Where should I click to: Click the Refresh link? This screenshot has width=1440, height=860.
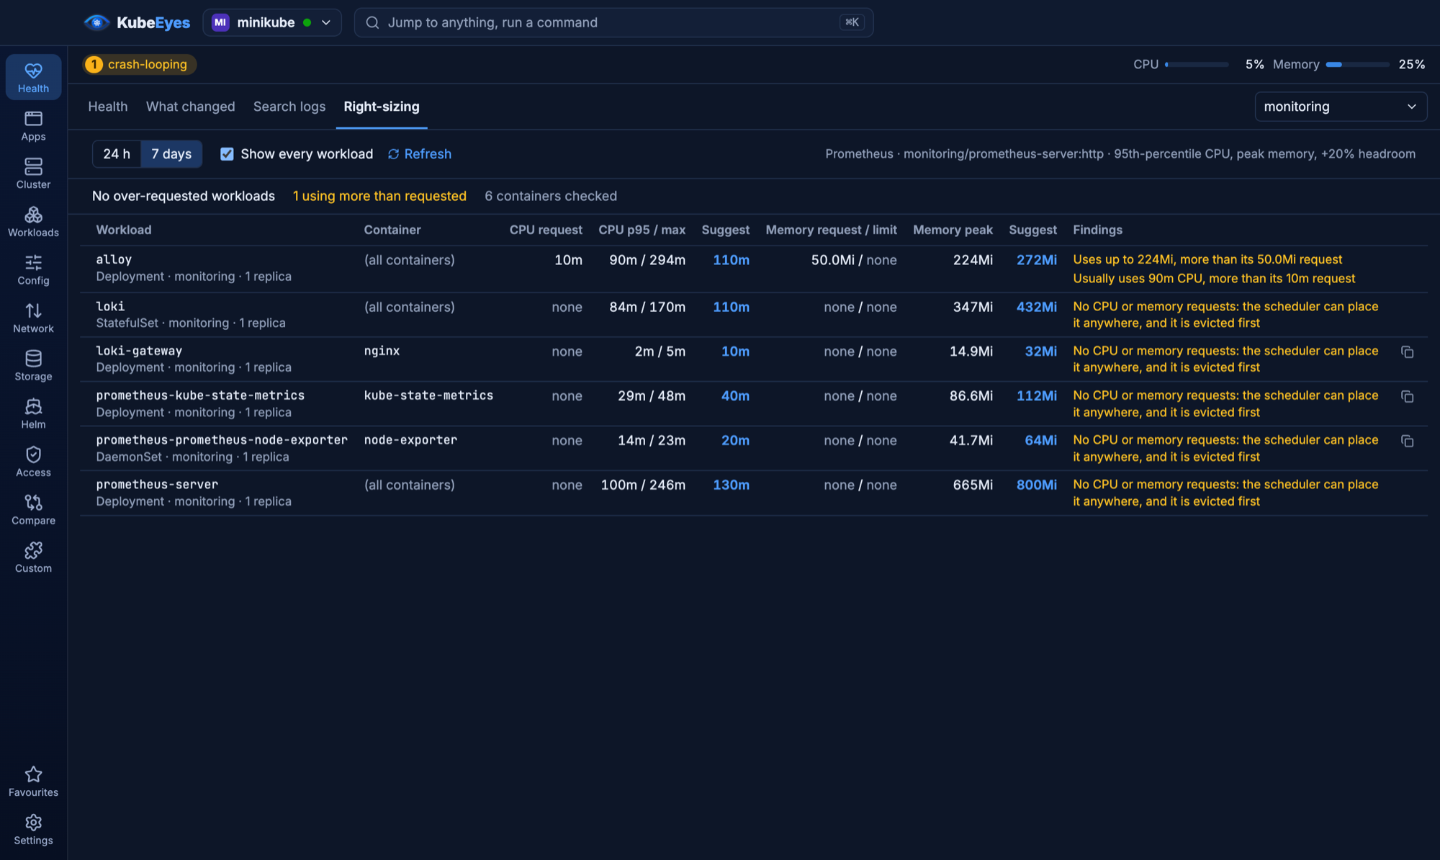[x=420, y=154]
